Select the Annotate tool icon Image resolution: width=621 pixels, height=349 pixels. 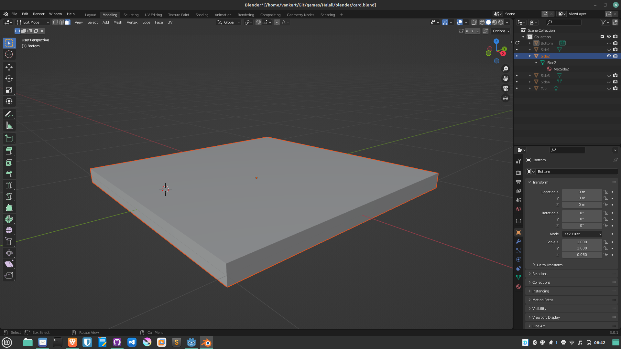(9, 114)
